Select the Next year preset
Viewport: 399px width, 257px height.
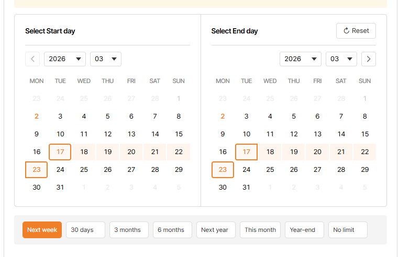pos(216,230)
